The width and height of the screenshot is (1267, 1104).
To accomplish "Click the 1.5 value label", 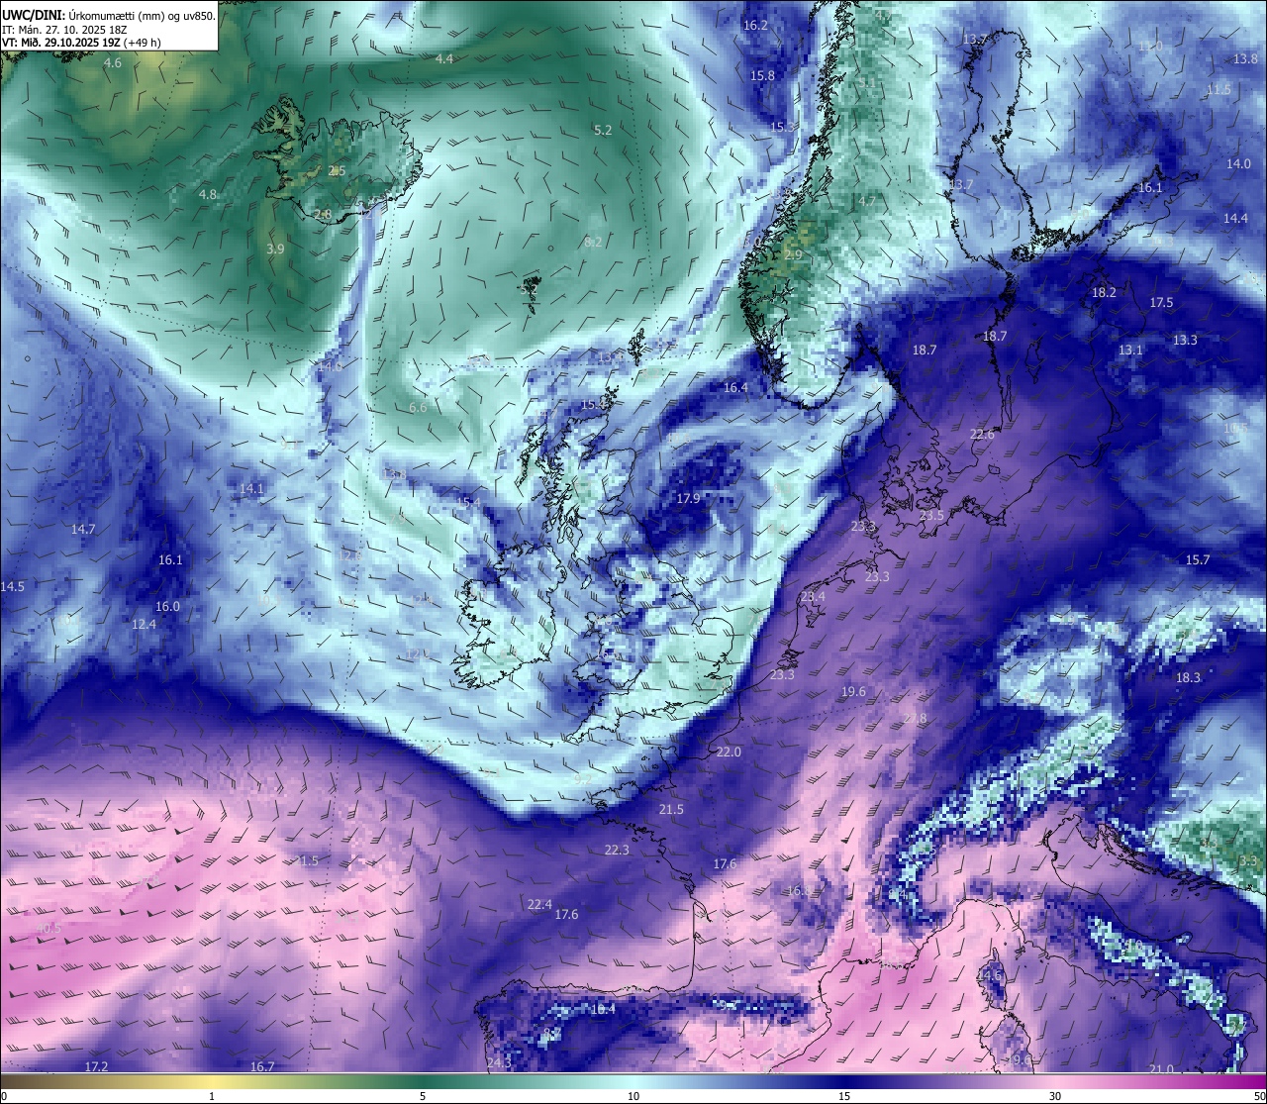I will tap(309, 861).
